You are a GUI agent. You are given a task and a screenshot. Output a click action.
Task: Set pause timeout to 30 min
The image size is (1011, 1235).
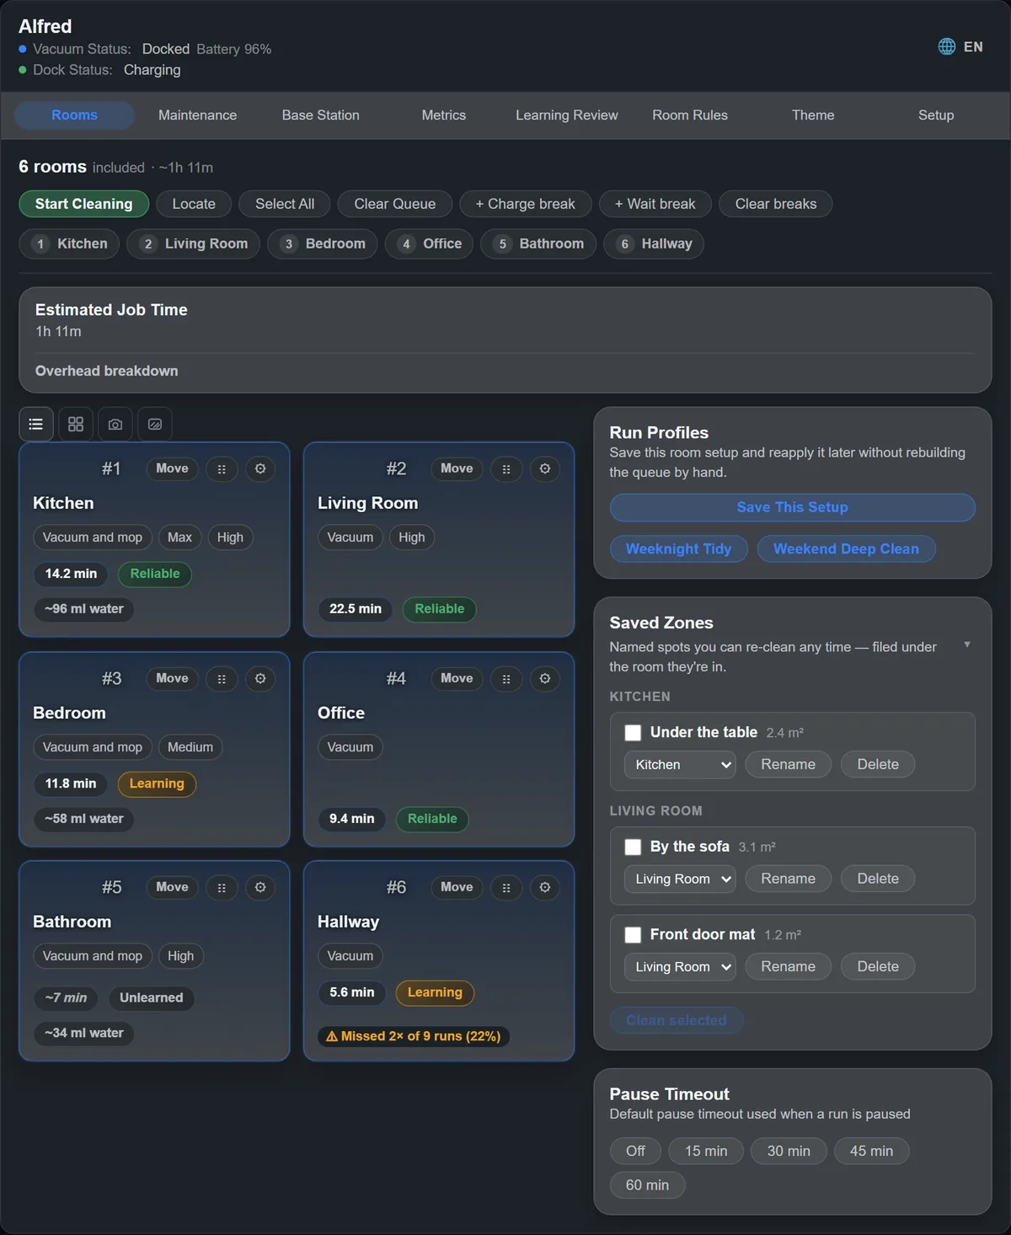point(789,1151)
